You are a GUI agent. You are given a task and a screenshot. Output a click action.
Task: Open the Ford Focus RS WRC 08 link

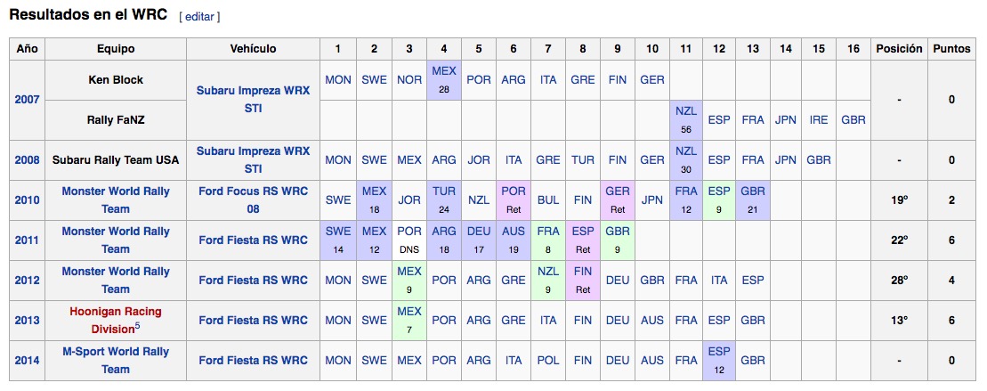tap(253, 200)
